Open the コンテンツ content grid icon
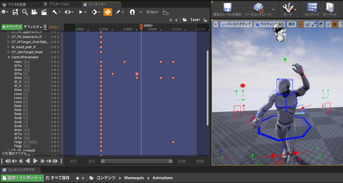The width and height of the screenshot is (343, 183). (312, 8)
